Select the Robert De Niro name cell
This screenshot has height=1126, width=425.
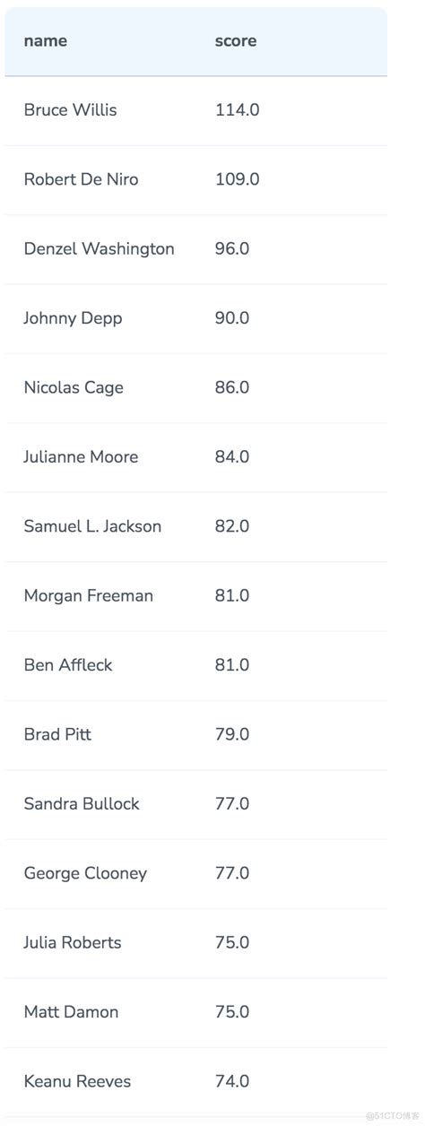pyautogui.click(x=81, y=179)
